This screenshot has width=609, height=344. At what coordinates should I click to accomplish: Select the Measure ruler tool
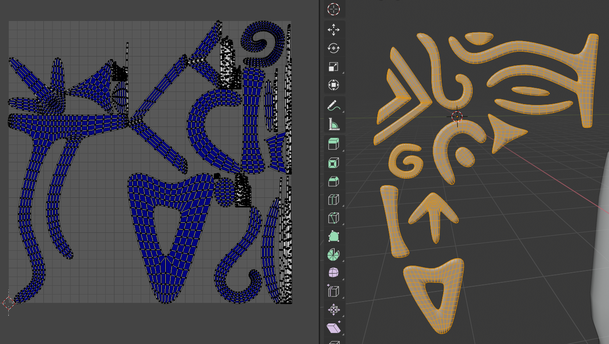point(334,124)
